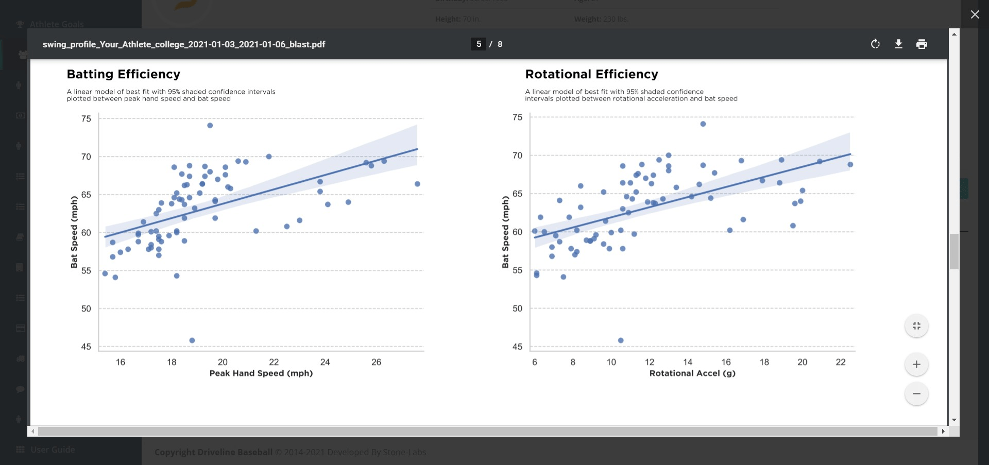Rotate the PDF document clockwise
This screenshot has width=989, height=465.
pyautogui.click(x=875, y=44)
